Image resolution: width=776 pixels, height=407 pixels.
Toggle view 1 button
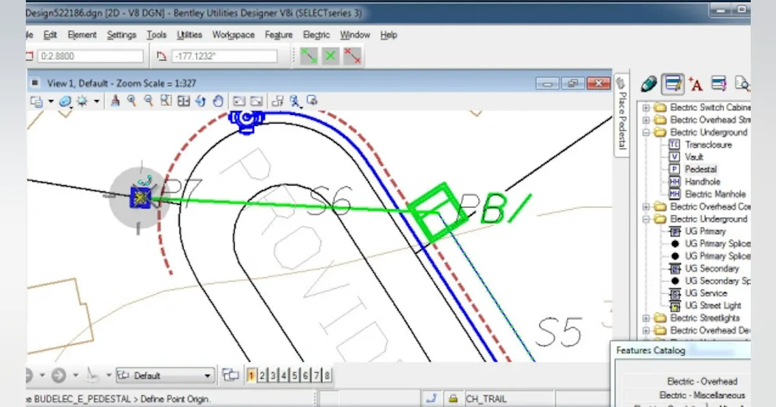[x=252, y=375]
